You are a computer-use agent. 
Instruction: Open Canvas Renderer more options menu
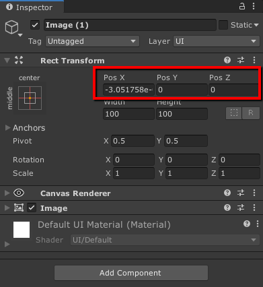[x=254, y=193]
